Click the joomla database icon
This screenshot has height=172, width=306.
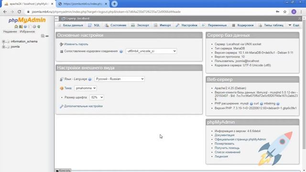pyautogui.click(x=8, y=47)
